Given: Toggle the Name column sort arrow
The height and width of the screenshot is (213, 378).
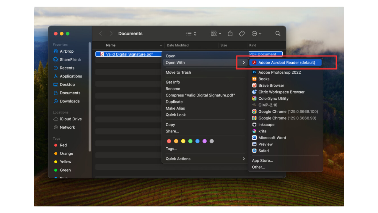Looking at the screenshot, I should 161,45.
